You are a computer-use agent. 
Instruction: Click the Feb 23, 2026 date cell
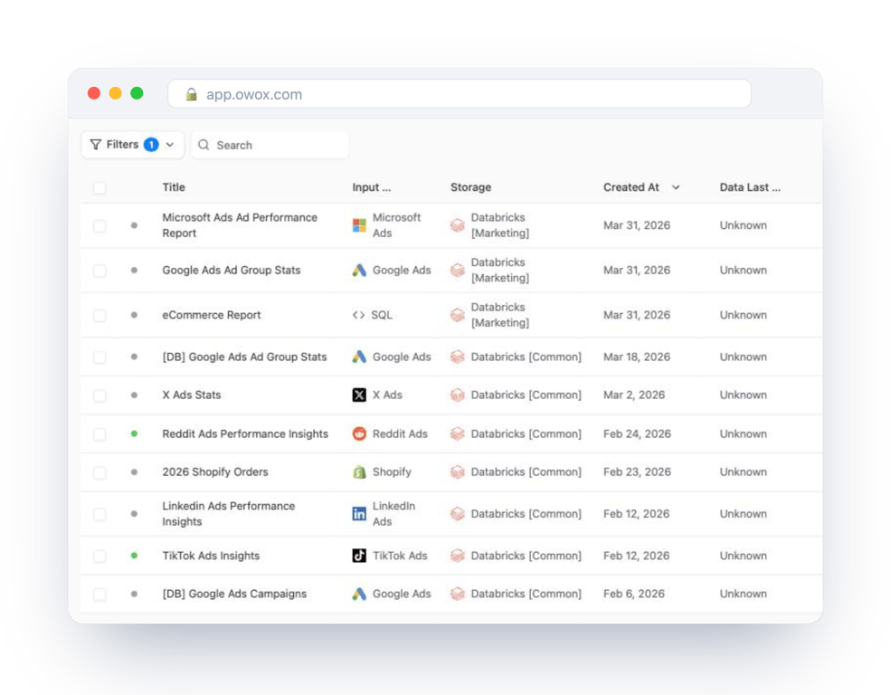click(x=637, y=471)
